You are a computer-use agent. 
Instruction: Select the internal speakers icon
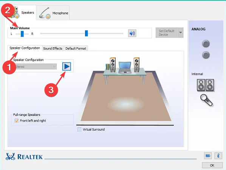tap(205, 85)
